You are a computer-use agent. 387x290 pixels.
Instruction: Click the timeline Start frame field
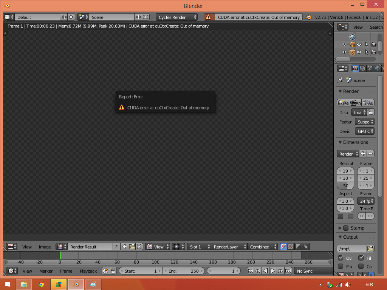[x=141, y=271]
